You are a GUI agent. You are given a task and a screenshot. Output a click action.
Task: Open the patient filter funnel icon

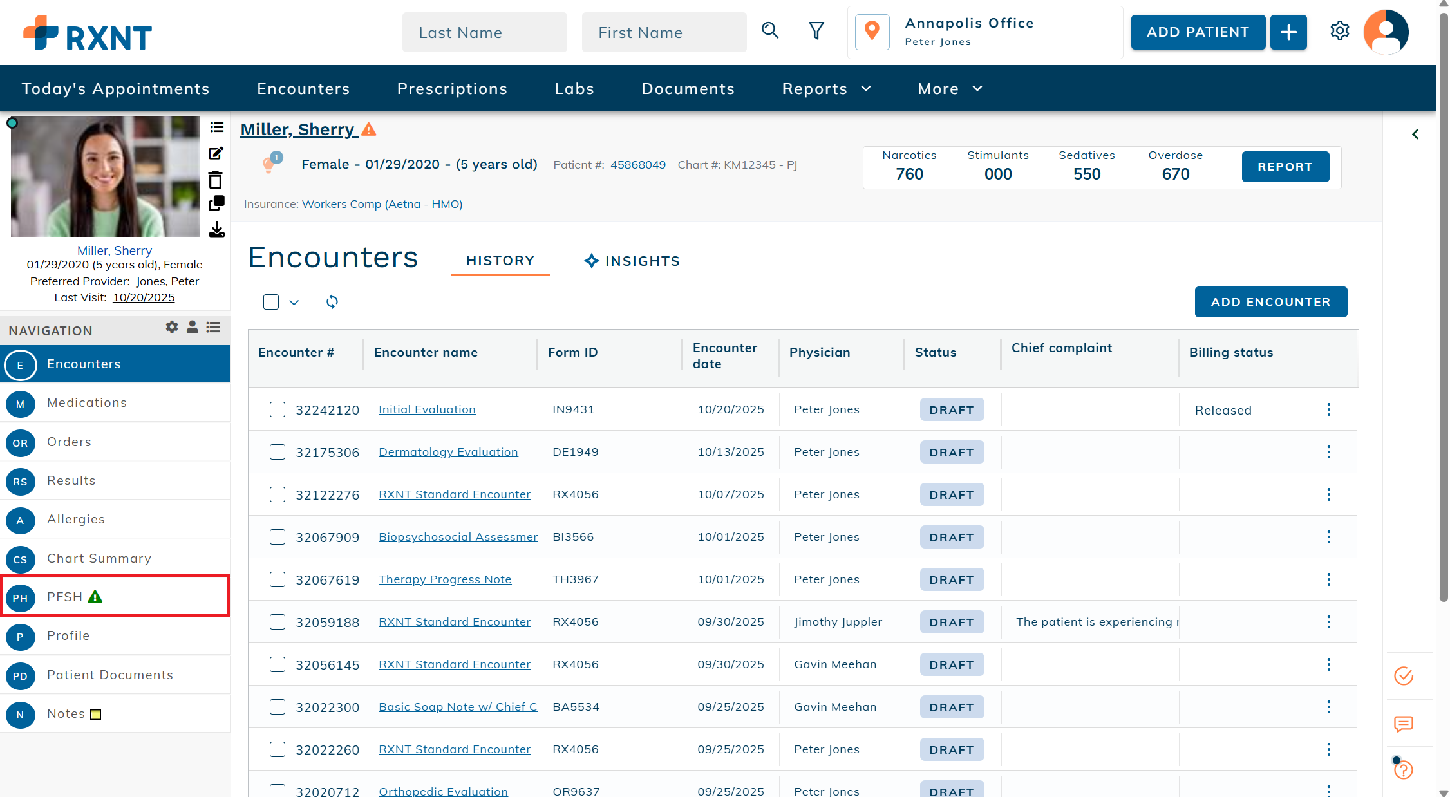[x=816, y=31]
